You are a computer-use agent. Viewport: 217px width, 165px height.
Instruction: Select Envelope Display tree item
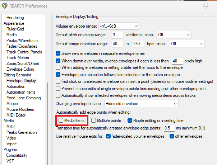click(x=21, y=81)
